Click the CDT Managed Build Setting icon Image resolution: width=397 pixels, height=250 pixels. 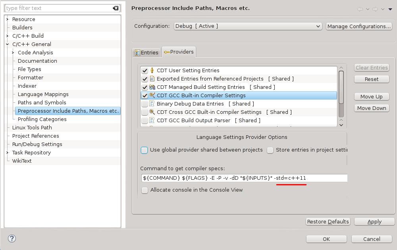tap(152, 87)
